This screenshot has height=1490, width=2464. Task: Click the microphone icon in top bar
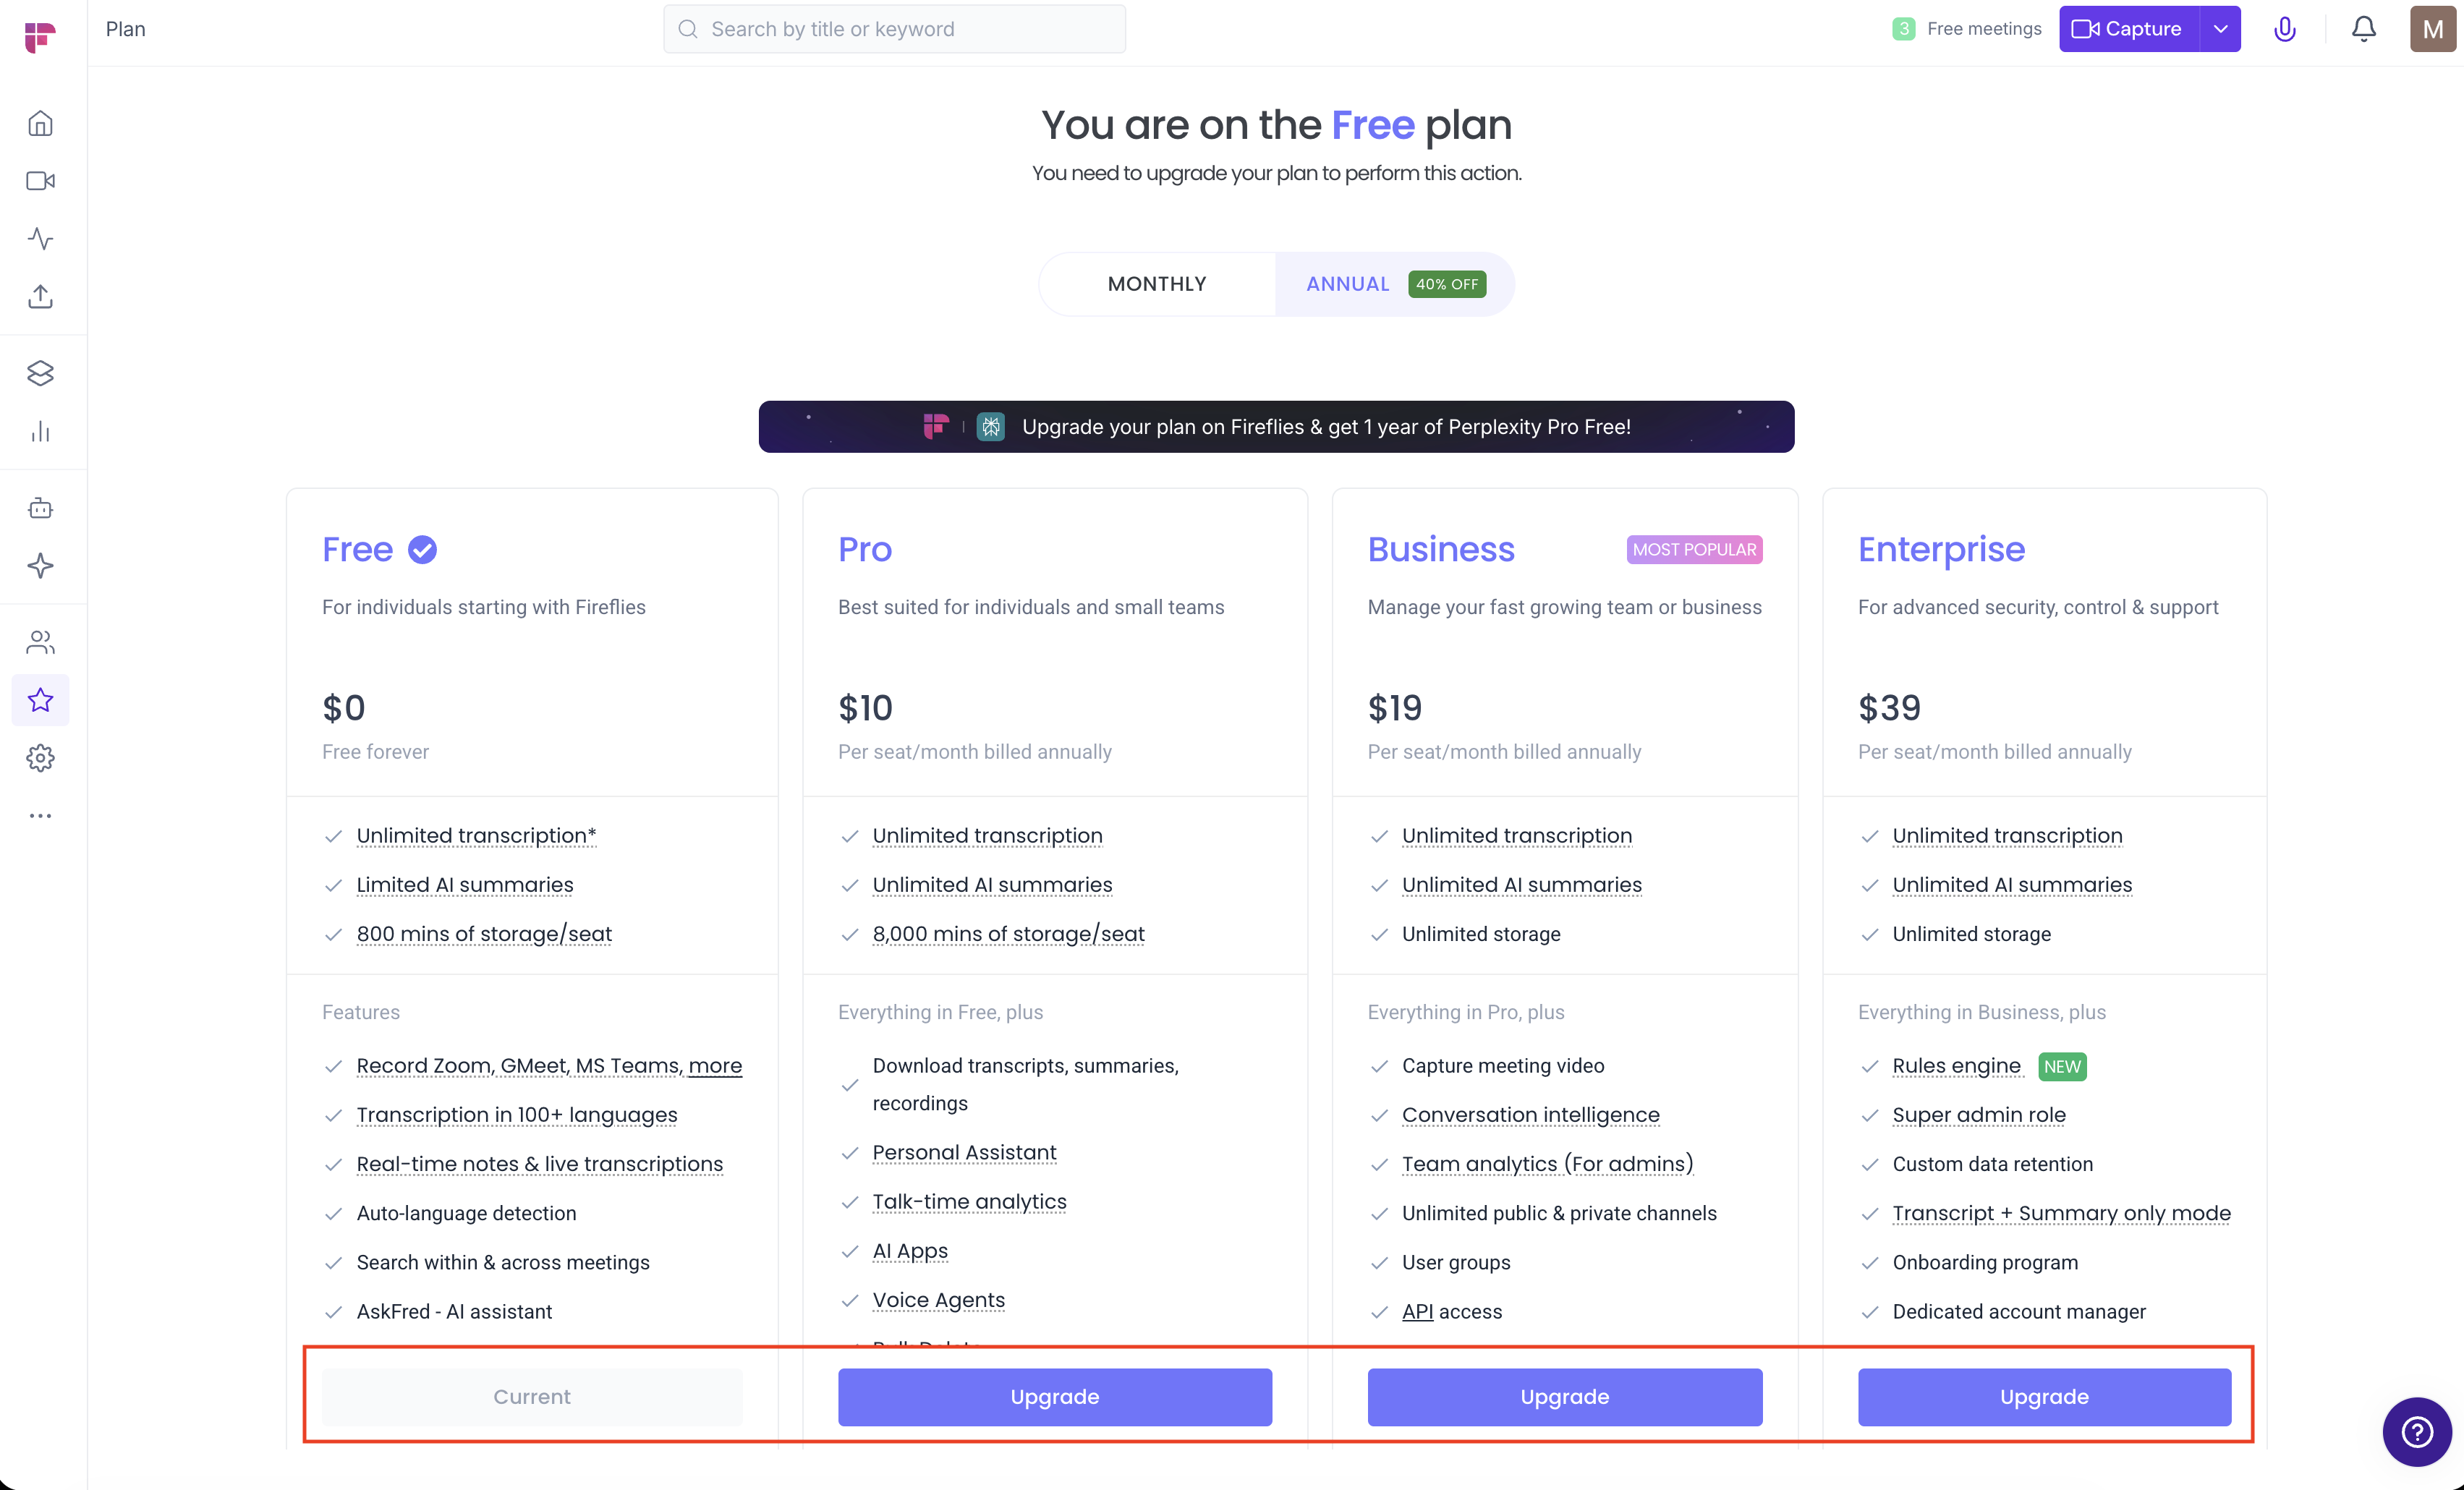[2284, 29]
